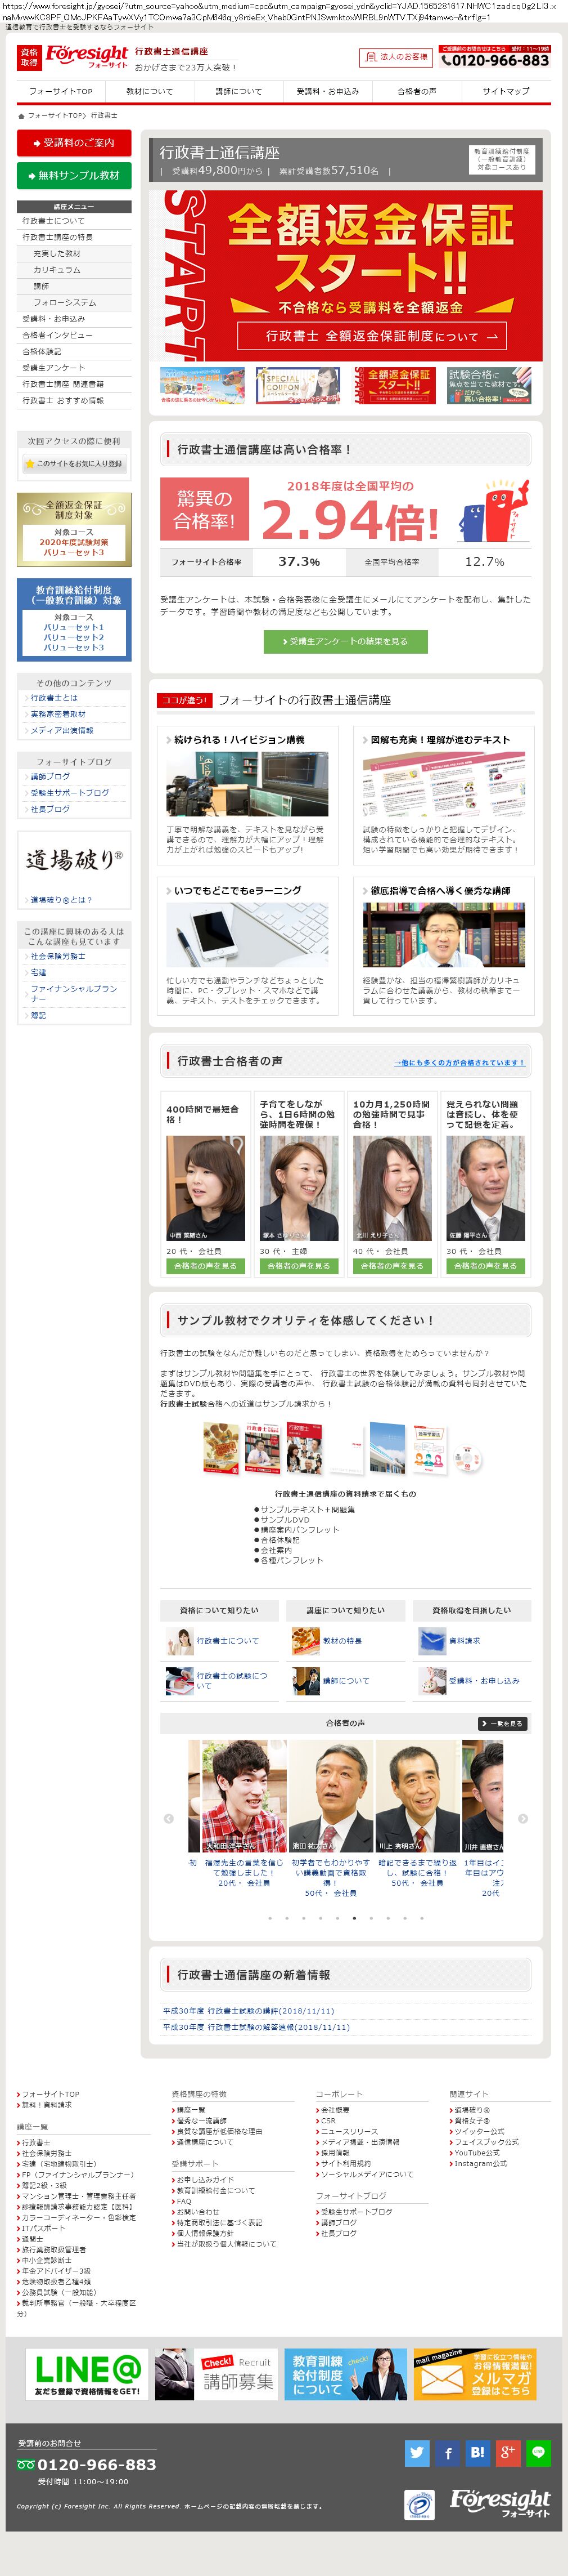Click 全額返金保証制度対象 gold sidebar banner

(74, 529)
